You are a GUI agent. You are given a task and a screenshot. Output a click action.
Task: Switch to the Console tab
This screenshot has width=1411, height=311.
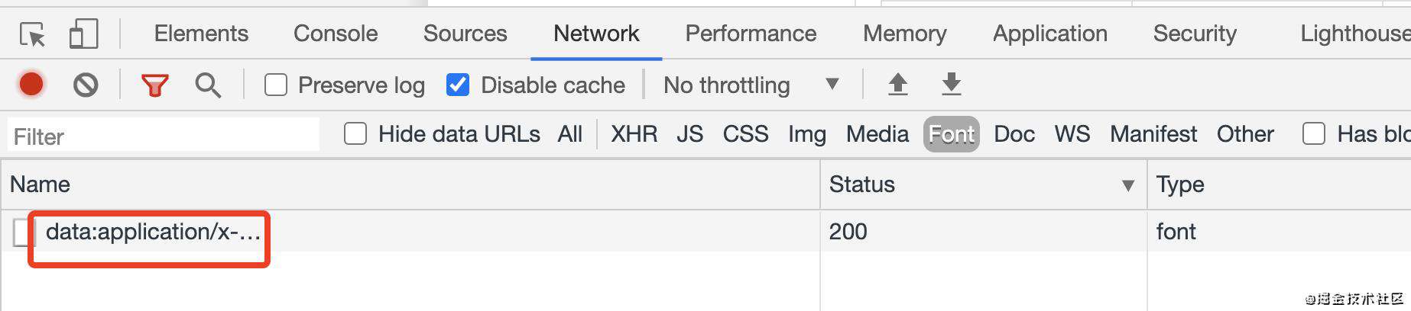click(336, 34)
